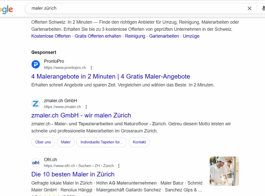Click the 'ProntoPro' site name text

point(54,61)
